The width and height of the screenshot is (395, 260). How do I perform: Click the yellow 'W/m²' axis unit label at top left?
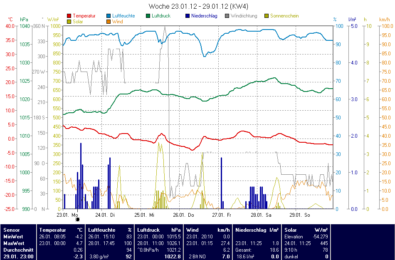click(53, 20)
